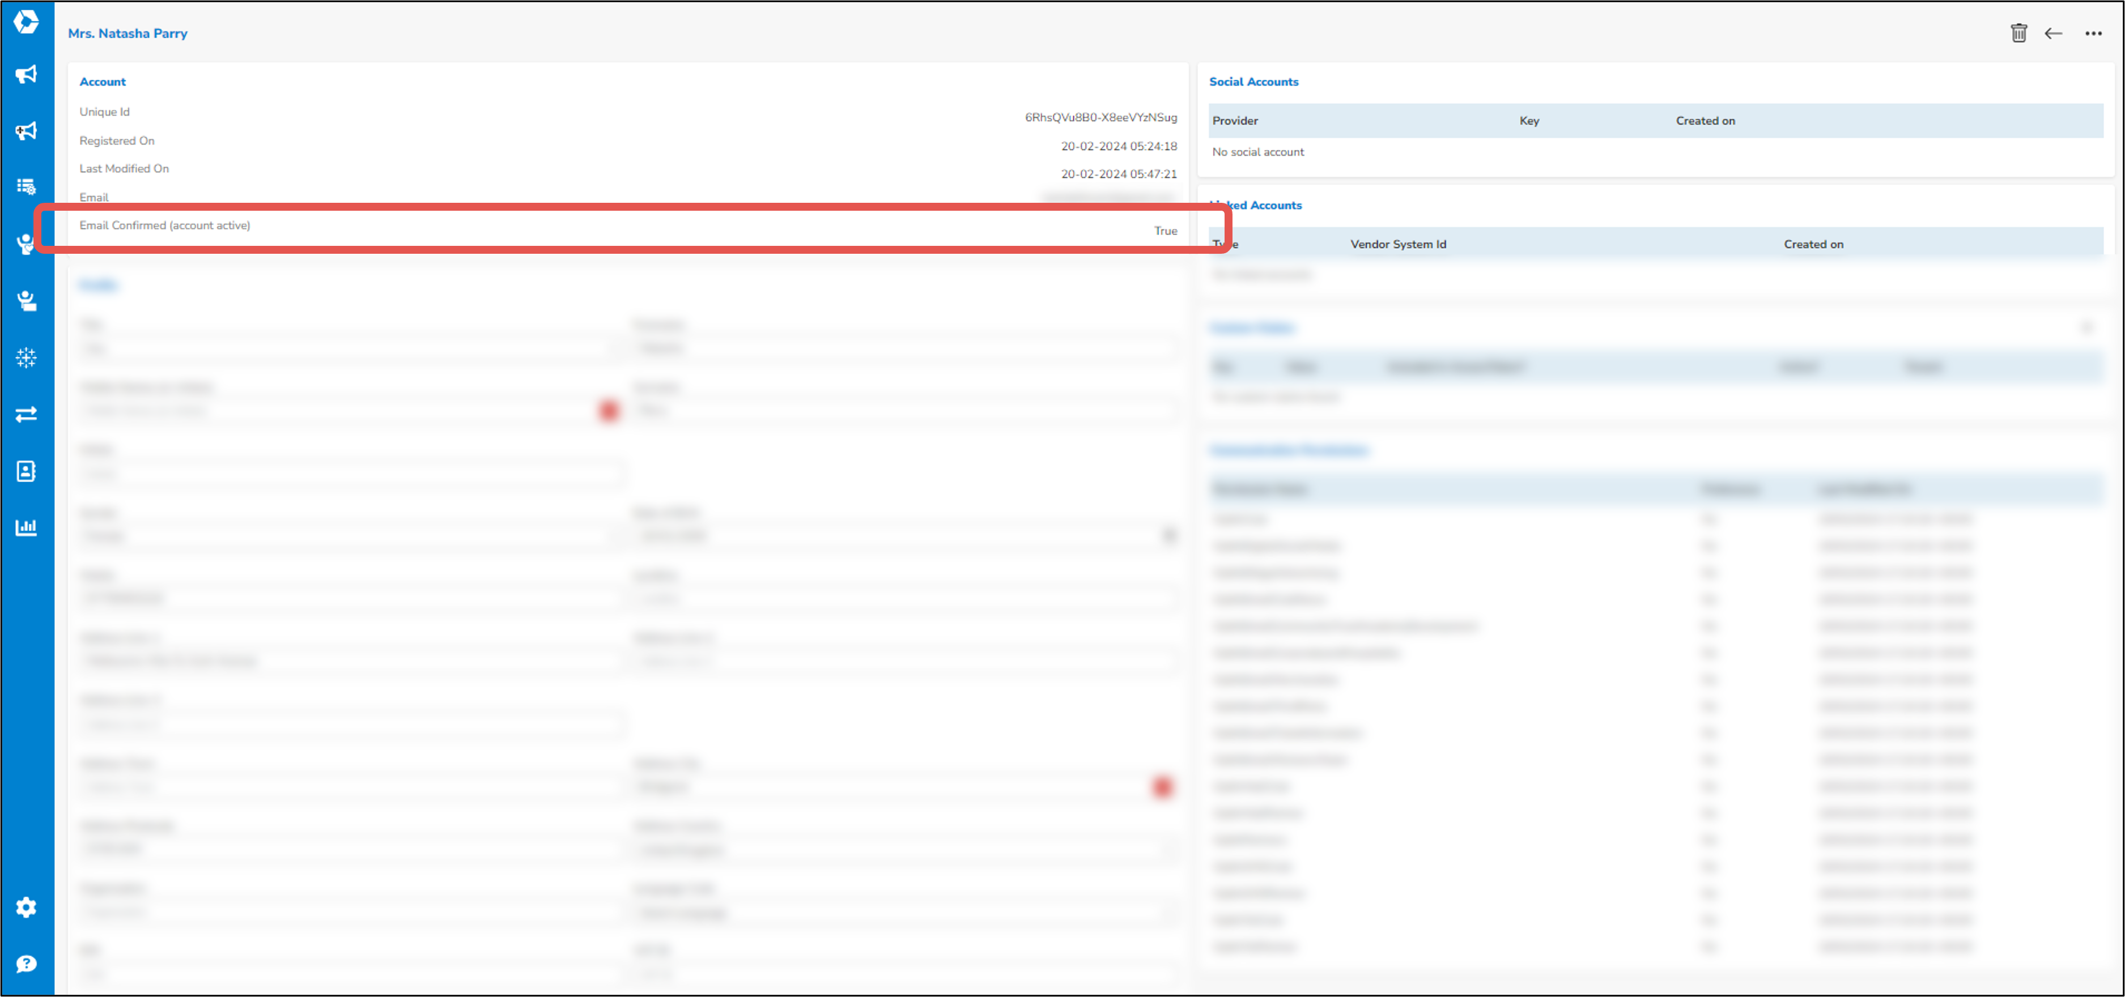Click the Social Accounts section heading
The width and height of the screenshot is (2125, 997).
(1253, 82)
